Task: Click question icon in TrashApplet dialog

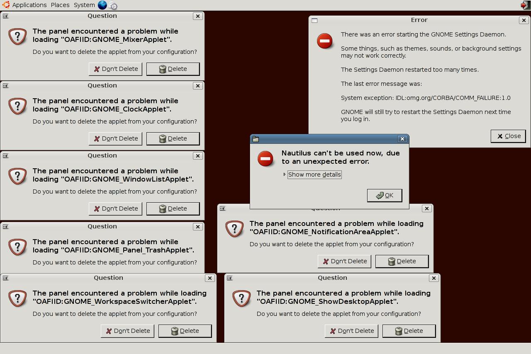Action: [18, 247]
